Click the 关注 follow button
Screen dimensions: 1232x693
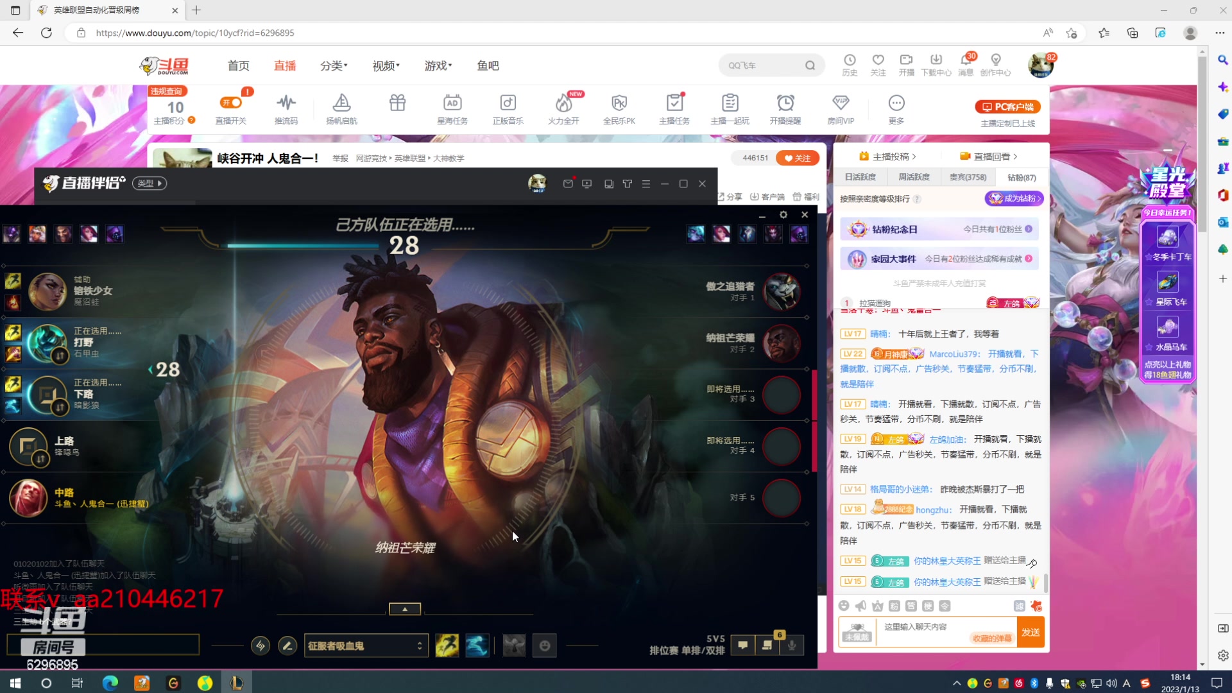point(798,158)
